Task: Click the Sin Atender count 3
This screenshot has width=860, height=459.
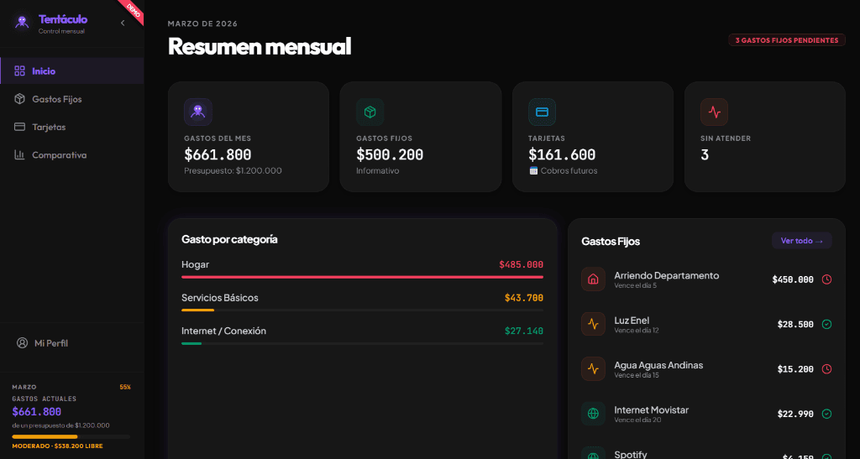Action: tap(705, 155)
